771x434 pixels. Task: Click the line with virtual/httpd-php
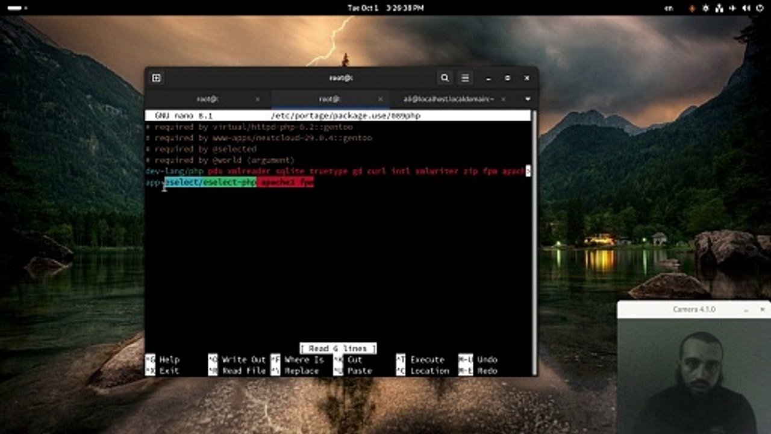[x=249, y=127]
